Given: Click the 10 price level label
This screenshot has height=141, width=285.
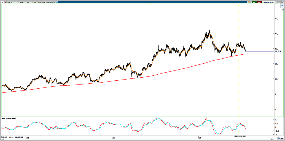Looking at the screenshot, I should (276, 79).
